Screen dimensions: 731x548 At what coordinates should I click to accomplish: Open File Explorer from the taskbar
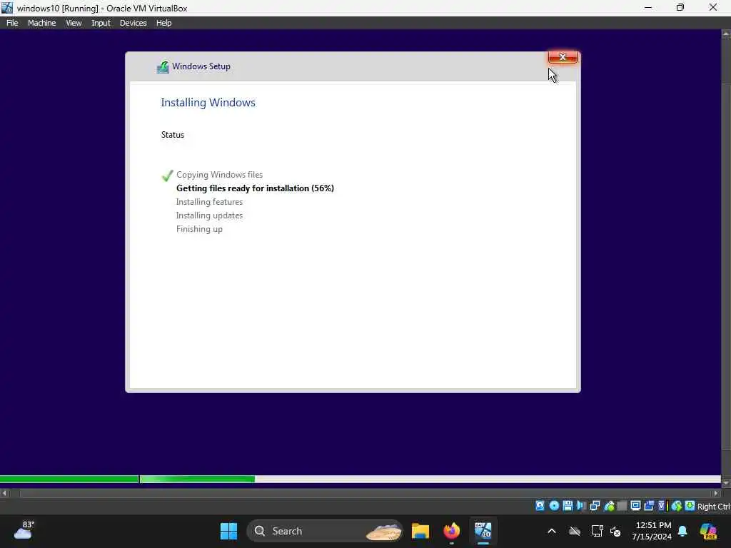[420, 531]
